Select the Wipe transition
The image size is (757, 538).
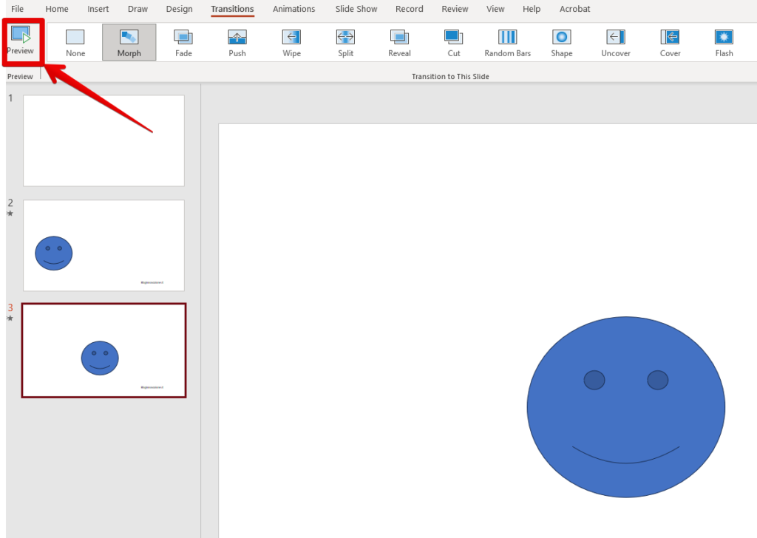click(x=292, y=42)
